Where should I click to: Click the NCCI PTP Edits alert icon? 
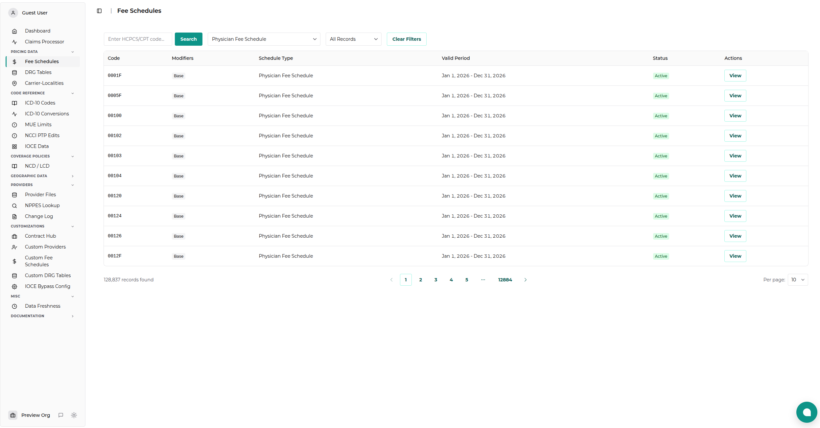(14, 136)
